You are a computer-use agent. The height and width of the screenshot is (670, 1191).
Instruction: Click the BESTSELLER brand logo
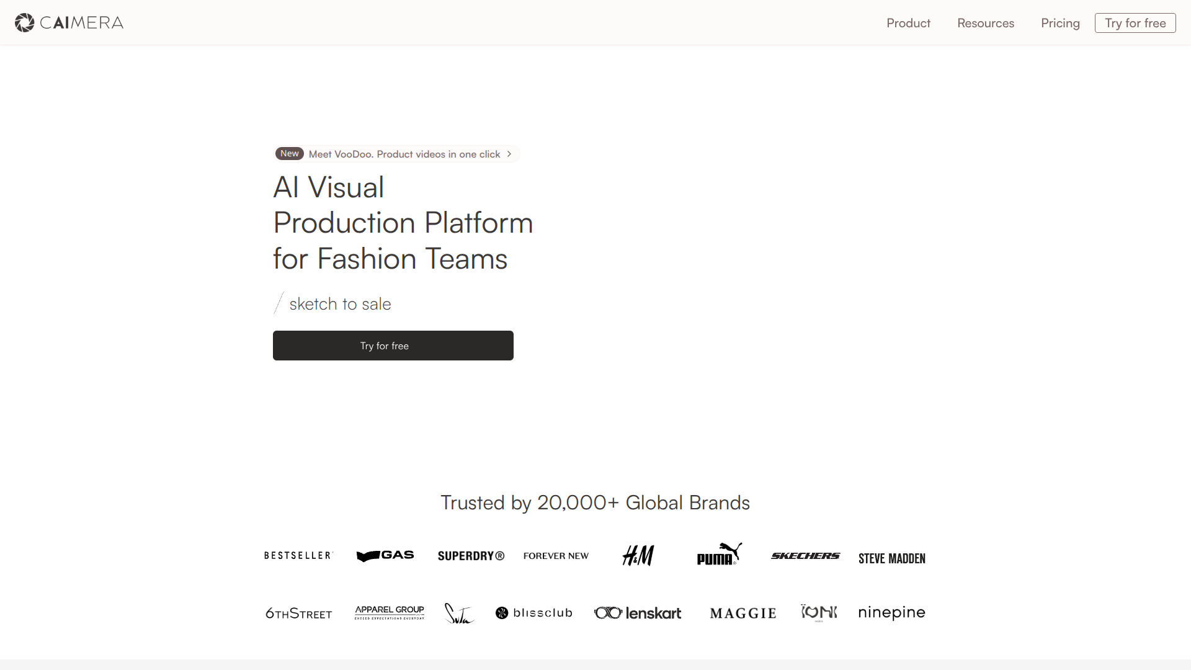tap(298, 555)
